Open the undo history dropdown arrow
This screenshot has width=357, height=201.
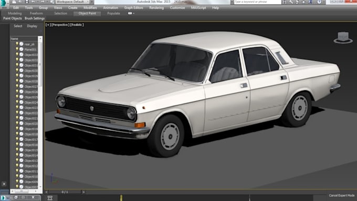[x=38, y=2]
